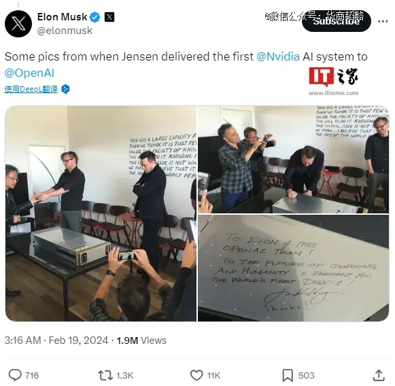395x386 pixels.
Task: Open the @Nvidia mention link
Action: [x=278, y=56]
